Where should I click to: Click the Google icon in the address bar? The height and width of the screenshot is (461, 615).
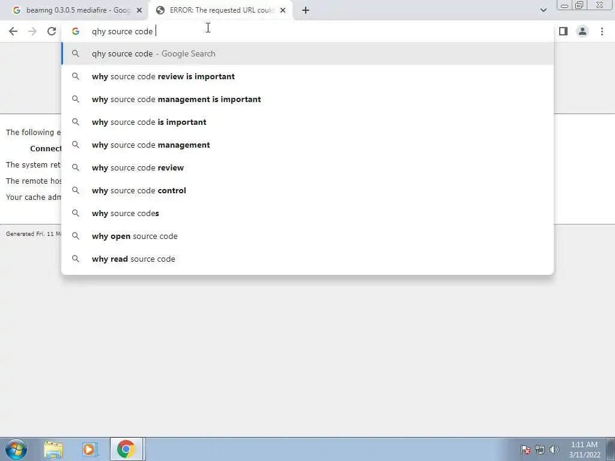pos(76,31)
